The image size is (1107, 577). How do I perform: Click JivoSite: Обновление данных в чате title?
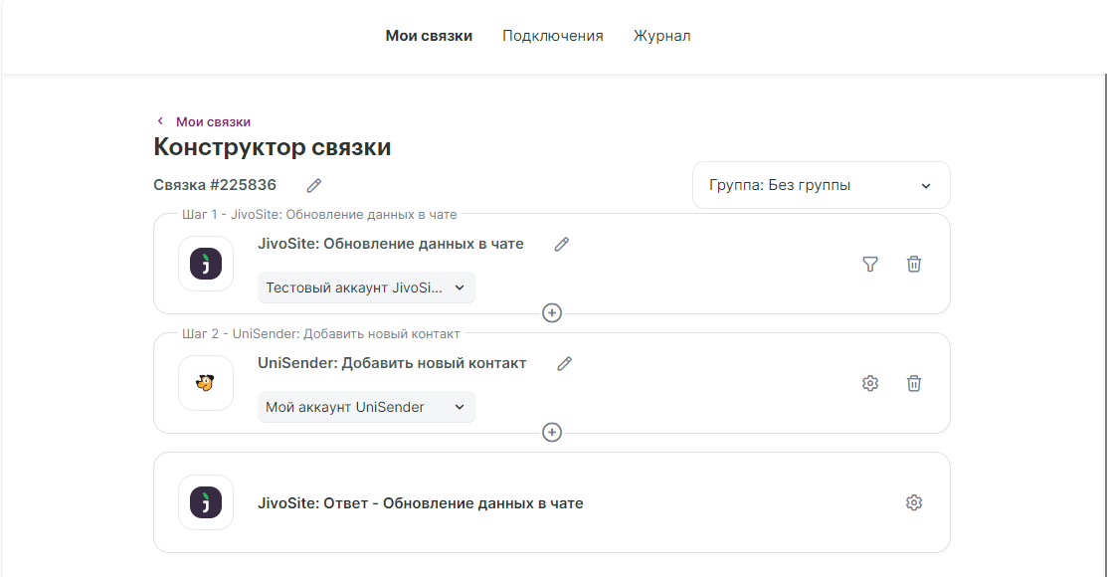(391, 244)
